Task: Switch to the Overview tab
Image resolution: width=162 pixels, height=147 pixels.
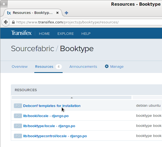Action: tap(20, 67)
